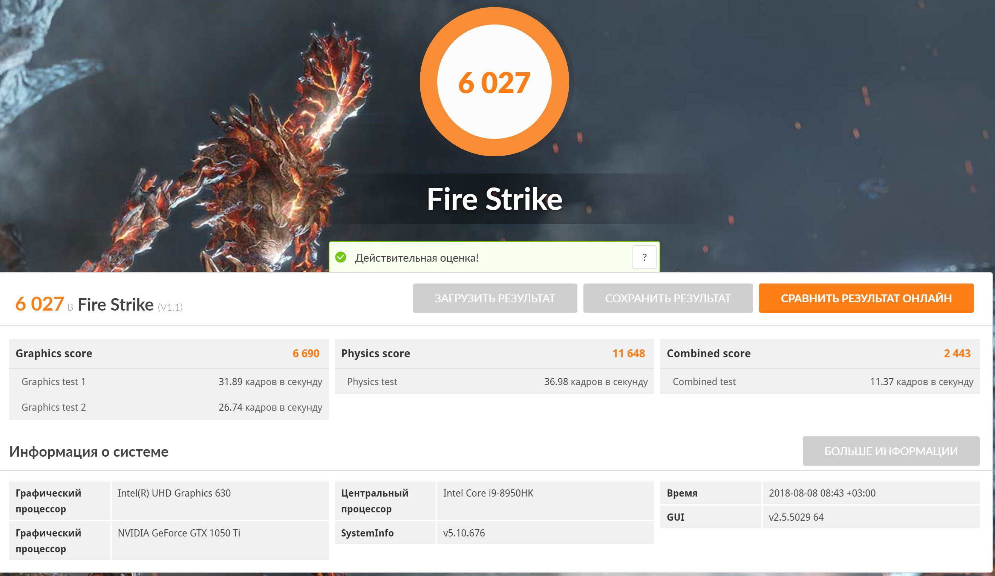Click the Информация о системе heading
Image resolution: width=995 pixels, height=576 pixels.
click(89, 451)
